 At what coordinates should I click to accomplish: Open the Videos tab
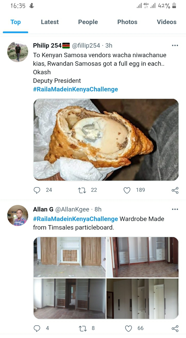coord(167,22)
